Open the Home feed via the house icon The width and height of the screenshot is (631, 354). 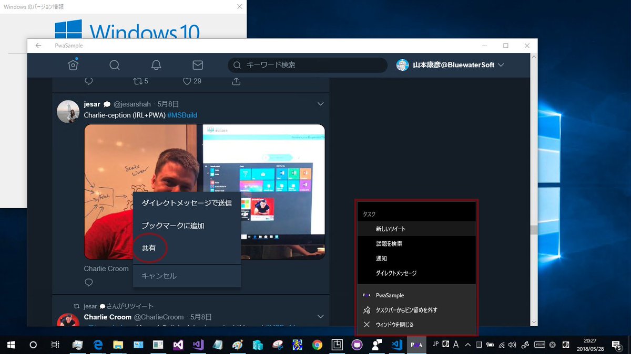click(x=73, y=65)
